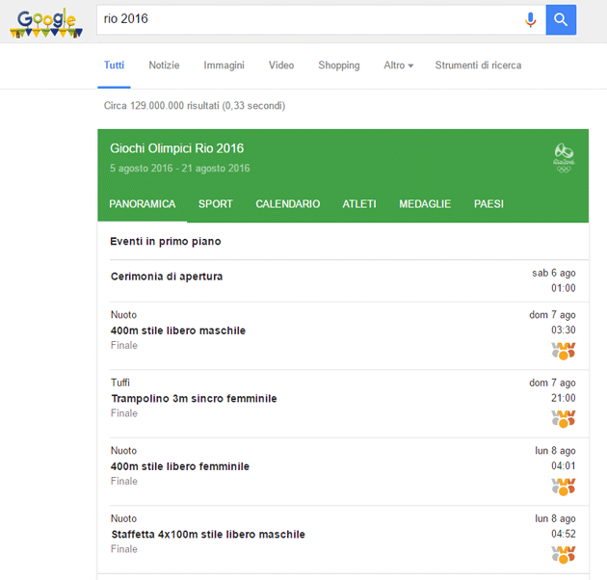This screenshot has height=580, width=607.
Task: Select the CALENDARIO tab
Action: point(287,204)
